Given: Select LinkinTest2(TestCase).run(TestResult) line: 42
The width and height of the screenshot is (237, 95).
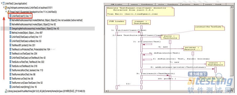Looking at the screenshot, I should tap(29, 58).
